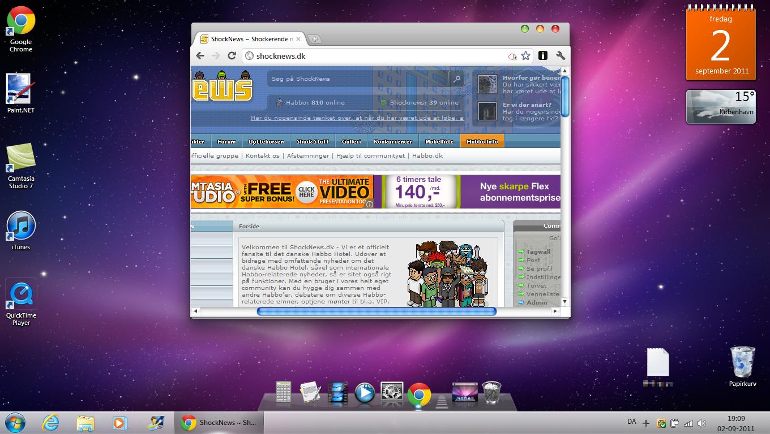Click the vertical scrollbar thumb in Chrome

click(x=565, y=96)
